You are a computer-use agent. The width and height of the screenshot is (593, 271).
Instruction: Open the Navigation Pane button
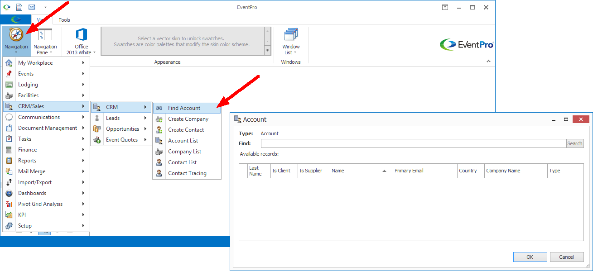point(45,41)
